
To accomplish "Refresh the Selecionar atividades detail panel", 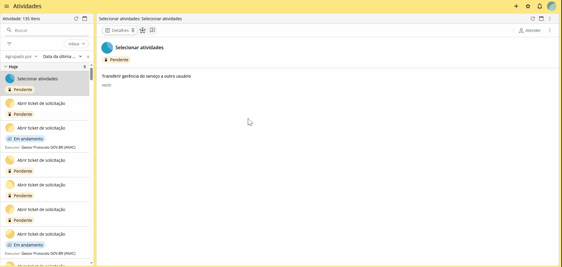I will pyautogui.click(x=533, y=18).
